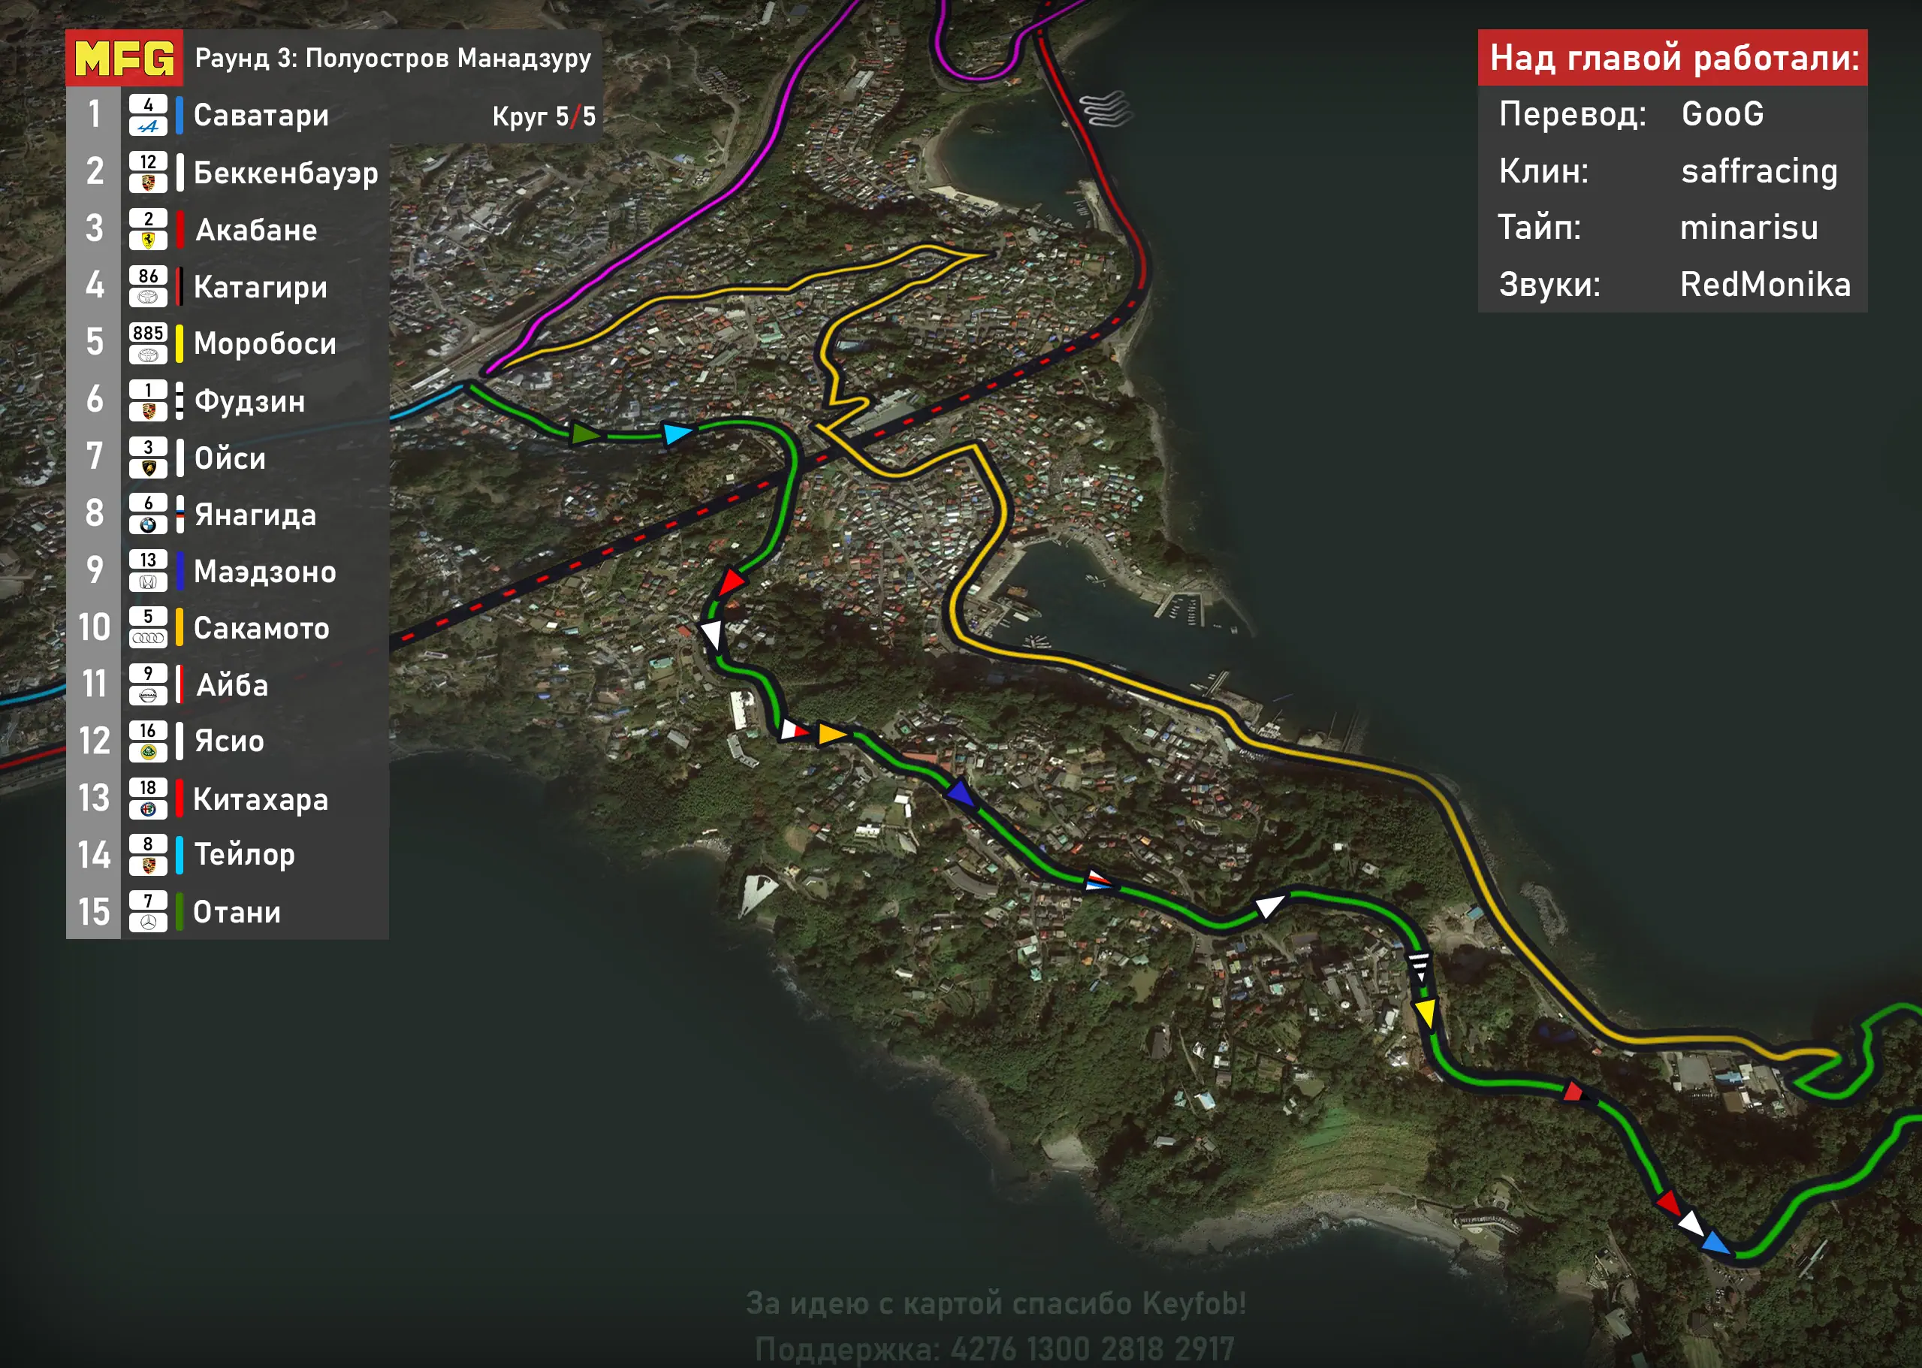1922x1368 pixels.
Task: Click the Lotus emblem beside Ясио
Action: point(148,752)
